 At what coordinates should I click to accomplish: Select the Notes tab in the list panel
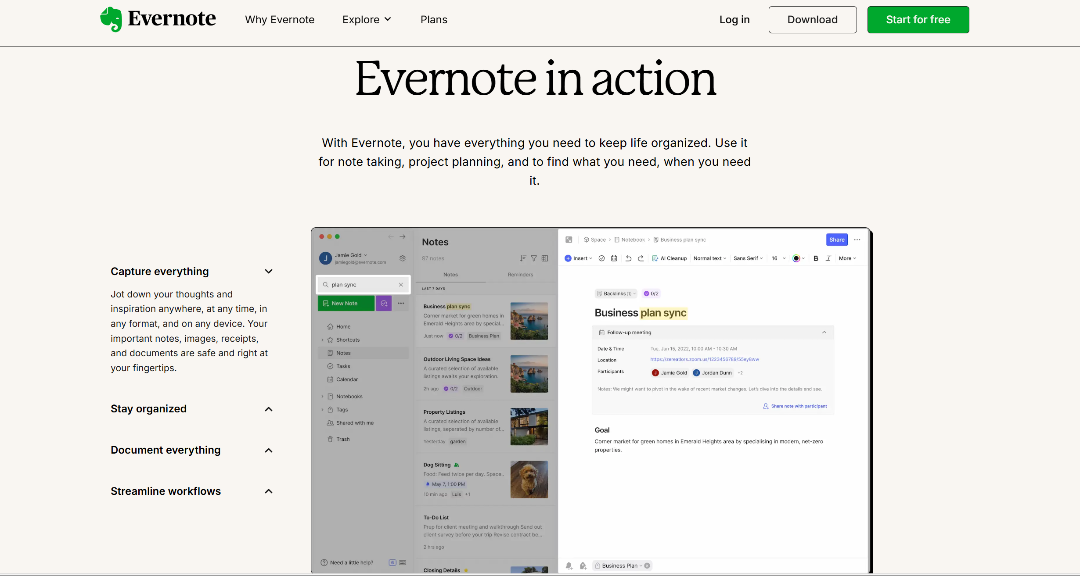[x=450, y=275]
